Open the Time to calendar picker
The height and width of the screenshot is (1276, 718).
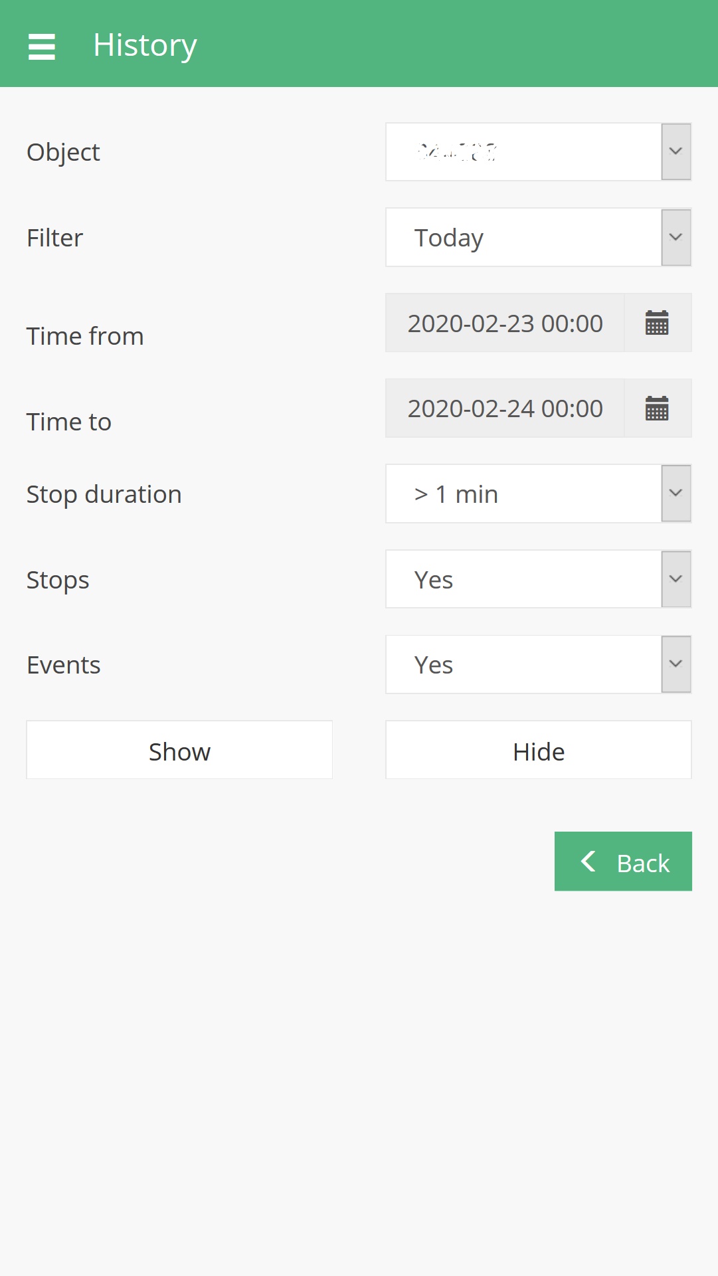[657, 409]
